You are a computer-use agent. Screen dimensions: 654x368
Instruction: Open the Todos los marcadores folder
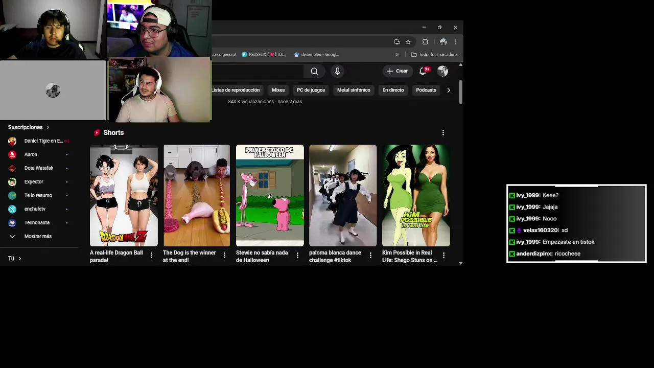coord(435,55)
